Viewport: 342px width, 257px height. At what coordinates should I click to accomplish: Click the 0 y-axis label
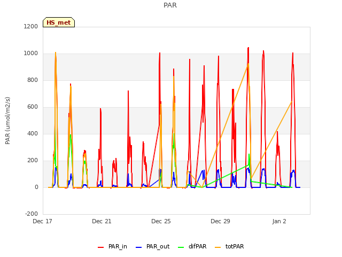coord(36,187)
